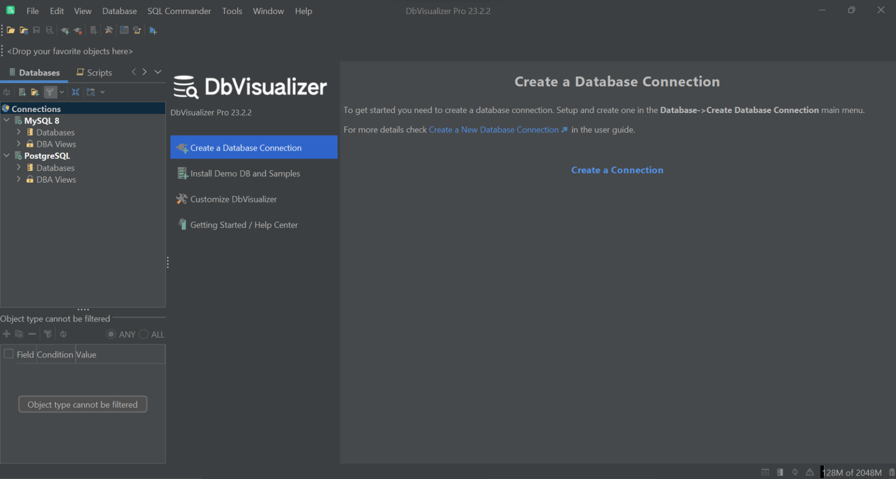Select Install Demo DB and Samples
The height and width of the screenshot is (479, 896).
pyautogui.click(x=245, y=173)
